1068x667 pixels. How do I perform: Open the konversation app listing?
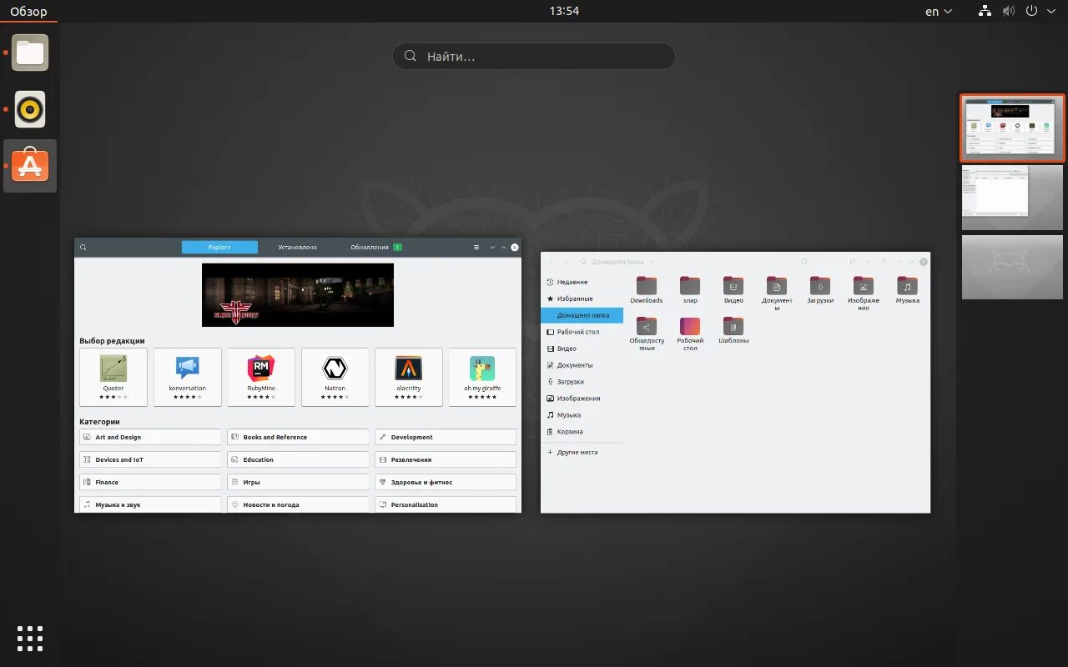click(x=187, y=377)
